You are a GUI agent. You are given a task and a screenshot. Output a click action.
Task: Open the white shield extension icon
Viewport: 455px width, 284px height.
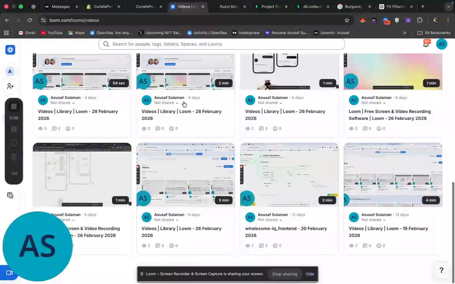click(397, 20)
